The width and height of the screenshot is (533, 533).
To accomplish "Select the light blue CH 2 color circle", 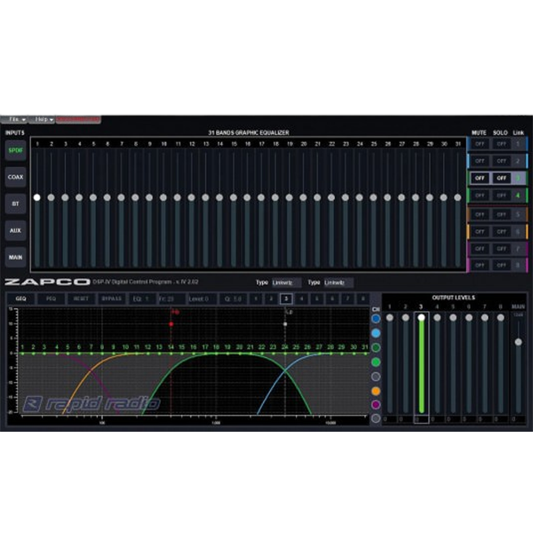I will point(376,333).
